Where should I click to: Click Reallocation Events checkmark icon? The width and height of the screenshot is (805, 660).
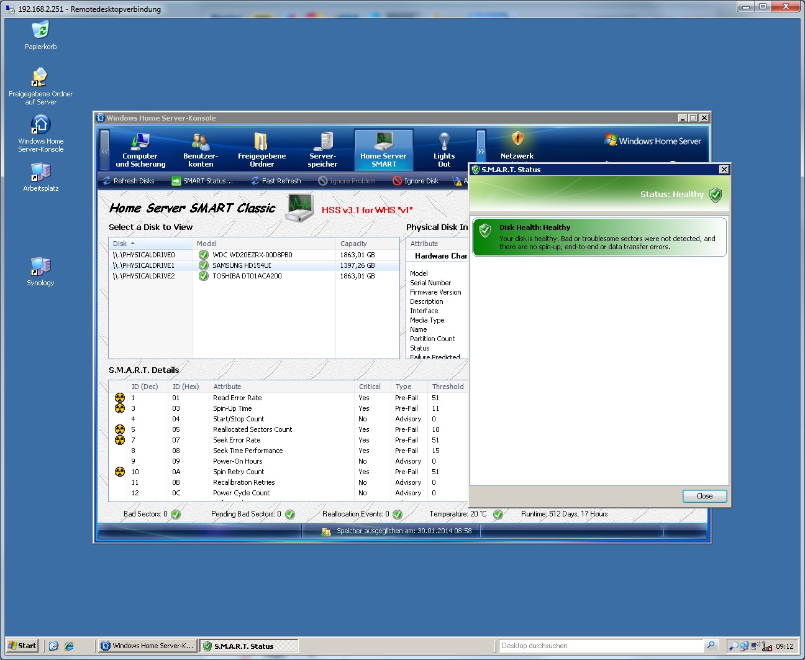pyautogui.click(x=398, y=514)
